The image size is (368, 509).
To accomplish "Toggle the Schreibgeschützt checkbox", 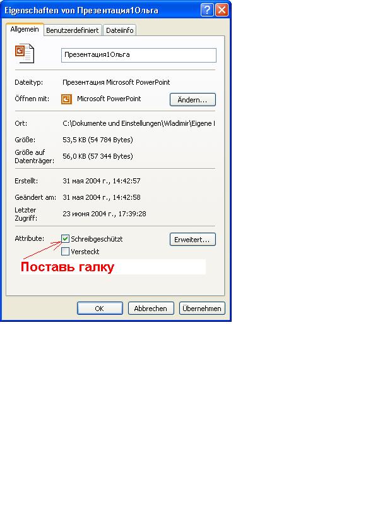I will (x=65, y=239).
